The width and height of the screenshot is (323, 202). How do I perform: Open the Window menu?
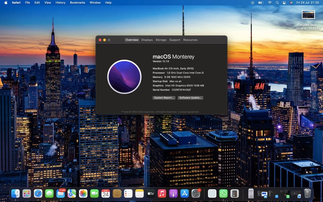click(95, 3)
